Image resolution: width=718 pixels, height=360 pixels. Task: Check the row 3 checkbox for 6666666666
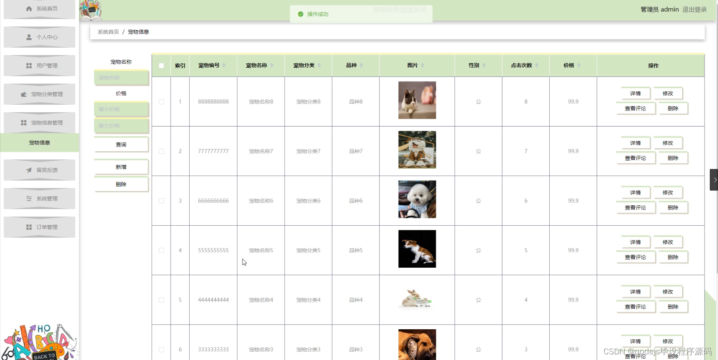tap(161, 201)
